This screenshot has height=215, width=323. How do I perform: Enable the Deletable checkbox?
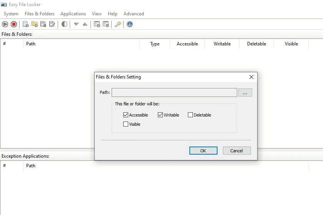pyautogui.click(x=190, y=115)
